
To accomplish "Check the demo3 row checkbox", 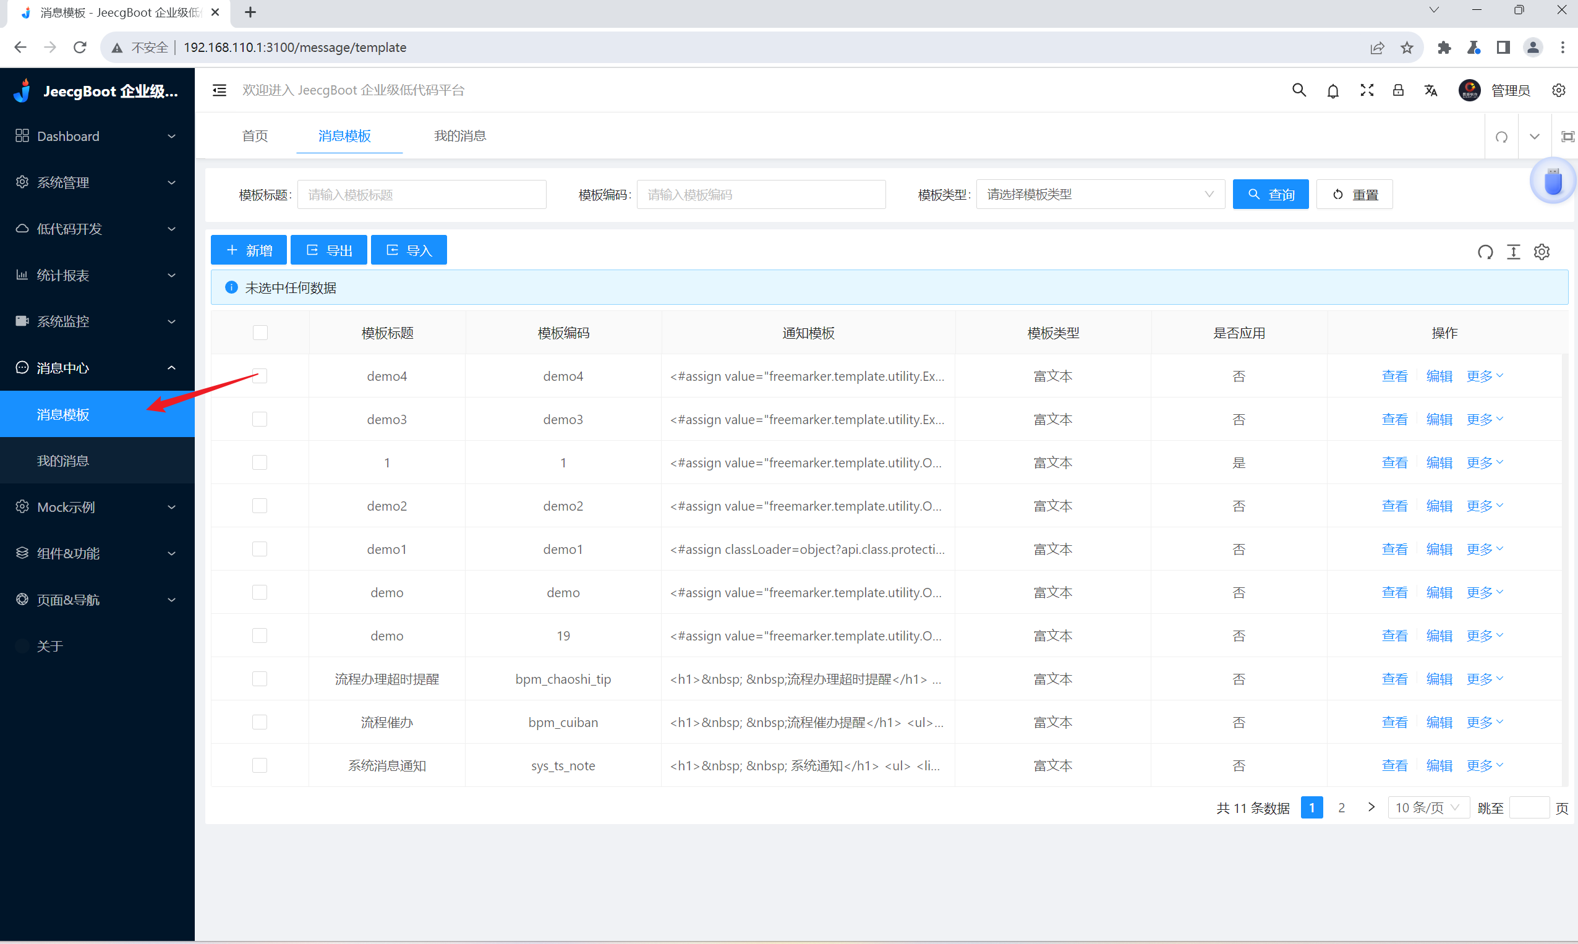I will point(260,419).
